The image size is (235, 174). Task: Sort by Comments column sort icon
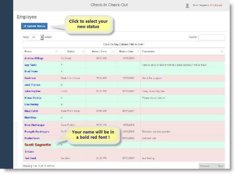click(222, 51)
